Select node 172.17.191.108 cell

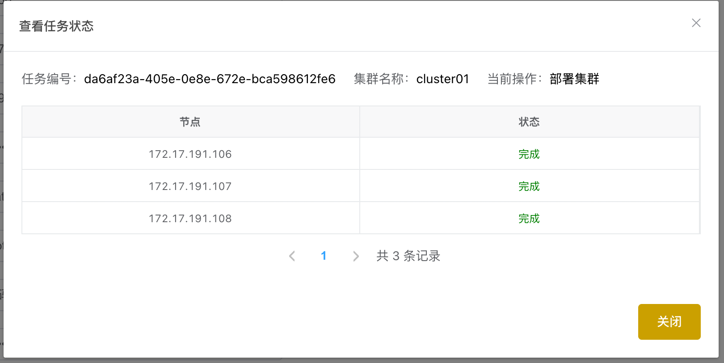(190, 219)
